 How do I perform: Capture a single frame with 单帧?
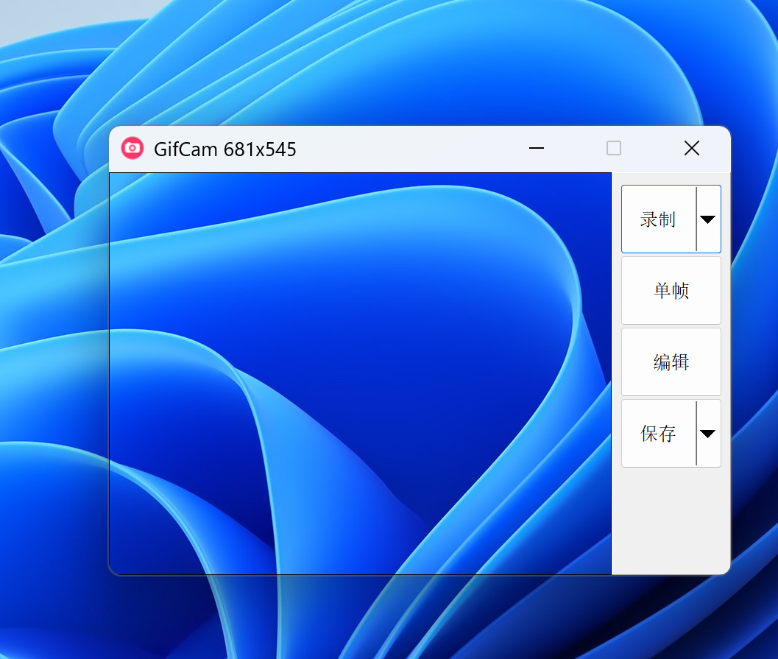671,290
